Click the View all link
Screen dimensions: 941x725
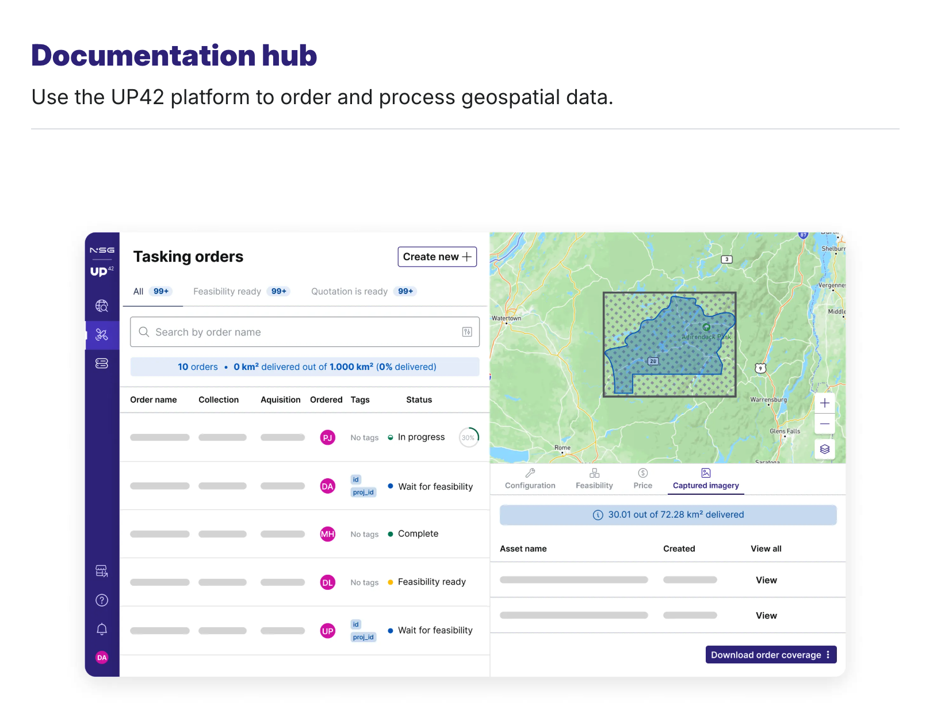[x=766, y=549]
